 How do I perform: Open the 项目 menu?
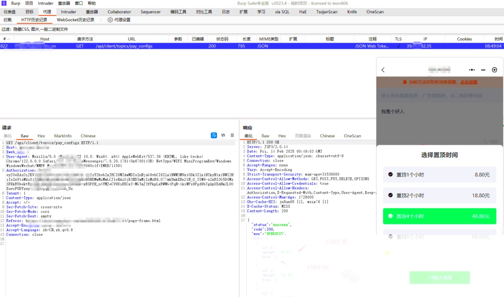pyautogui.click(x=29, y=3)
